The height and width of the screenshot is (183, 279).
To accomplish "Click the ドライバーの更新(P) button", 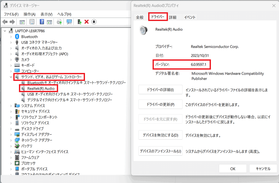I will pyautogui.click(x=160, y=104).
